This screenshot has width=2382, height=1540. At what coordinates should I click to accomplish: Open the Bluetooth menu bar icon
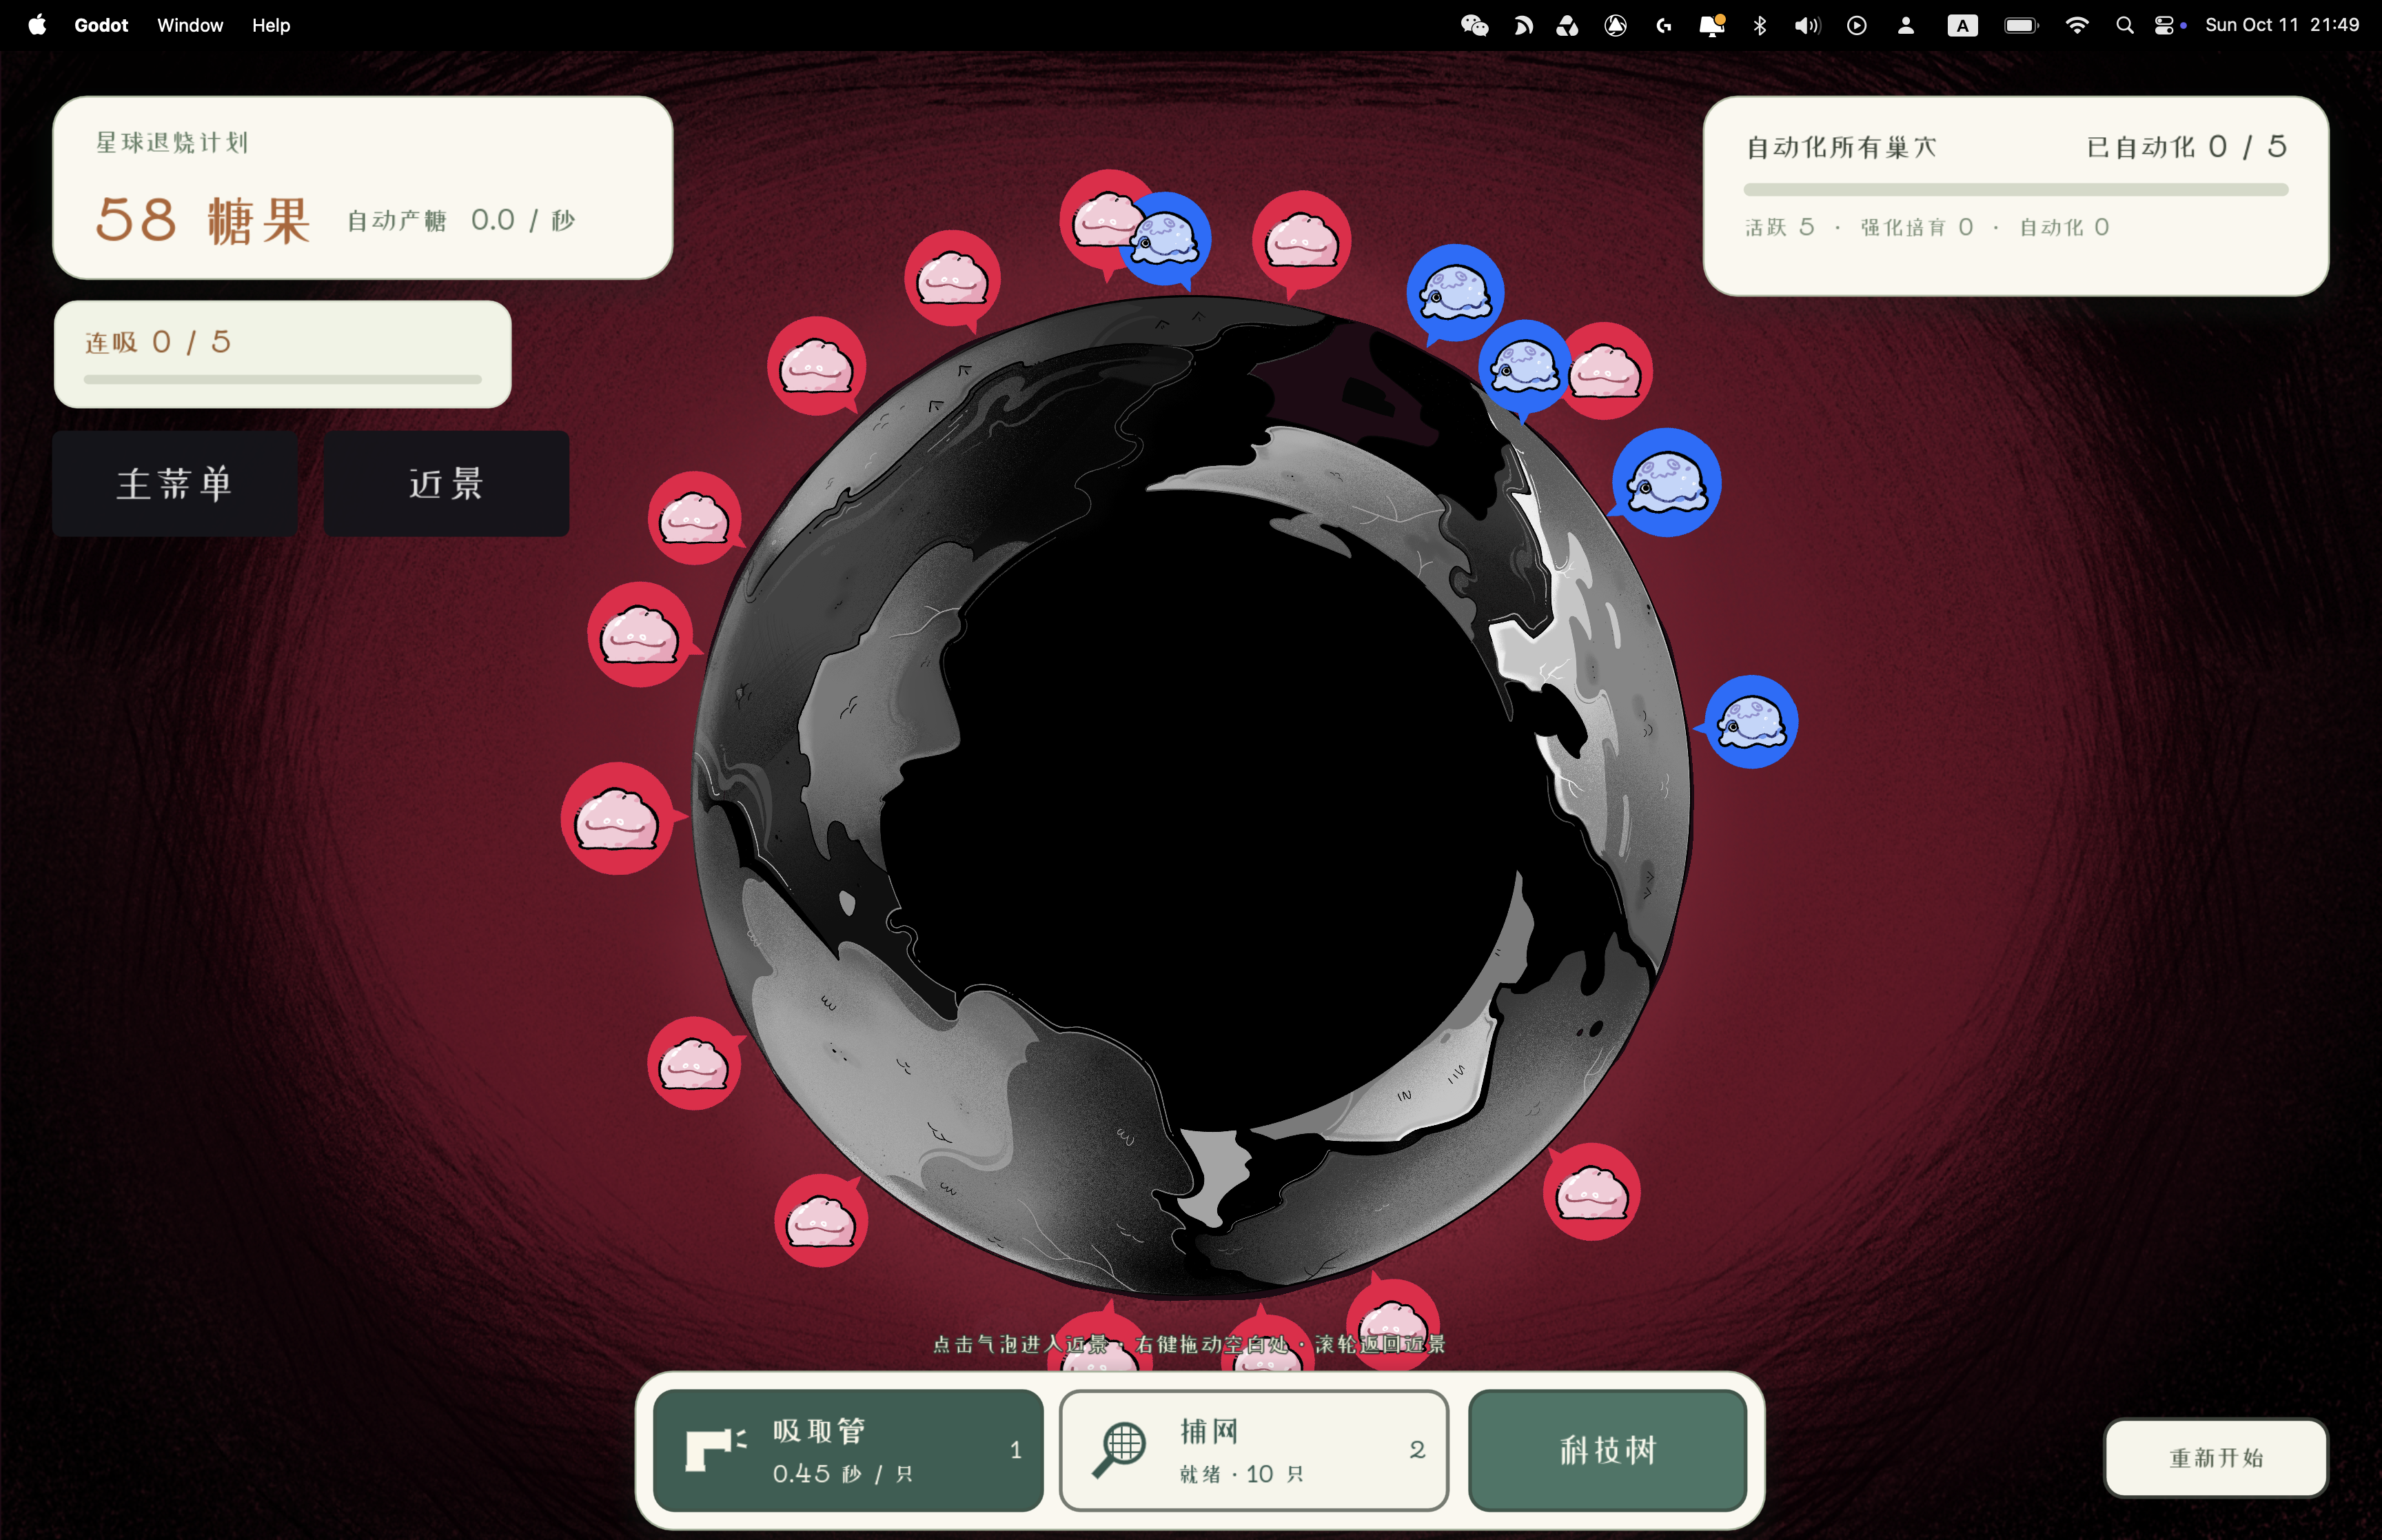coord(1759,25)
